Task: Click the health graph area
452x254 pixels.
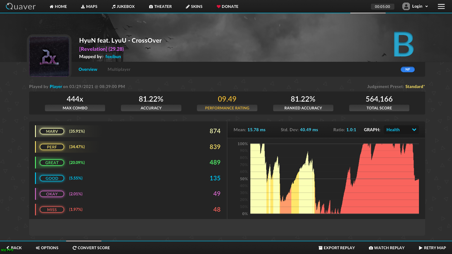Action: click(x=333, y=178)
